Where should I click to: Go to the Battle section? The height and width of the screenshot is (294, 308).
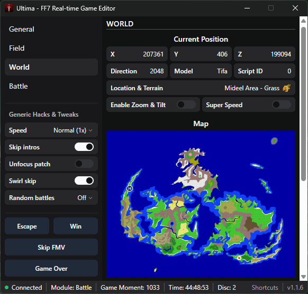[x=51, y=86]
